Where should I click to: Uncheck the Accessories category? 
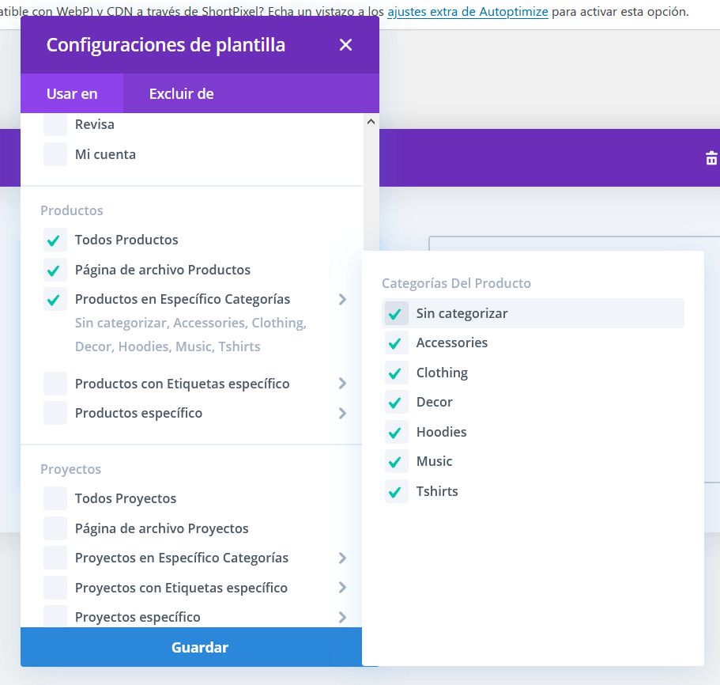point(396,342)
